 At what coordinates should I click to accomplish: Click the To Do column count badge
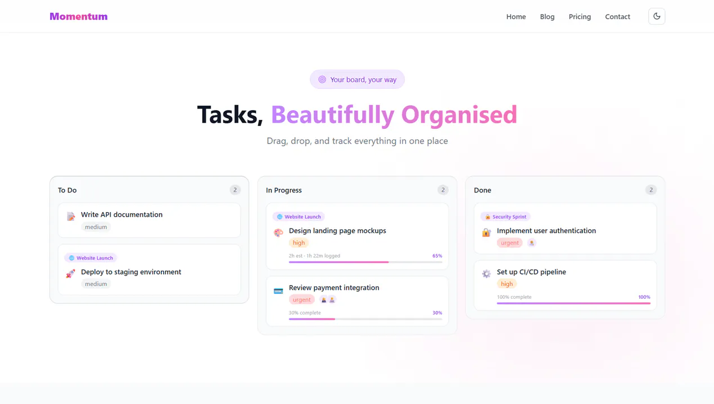pos(235,190)
